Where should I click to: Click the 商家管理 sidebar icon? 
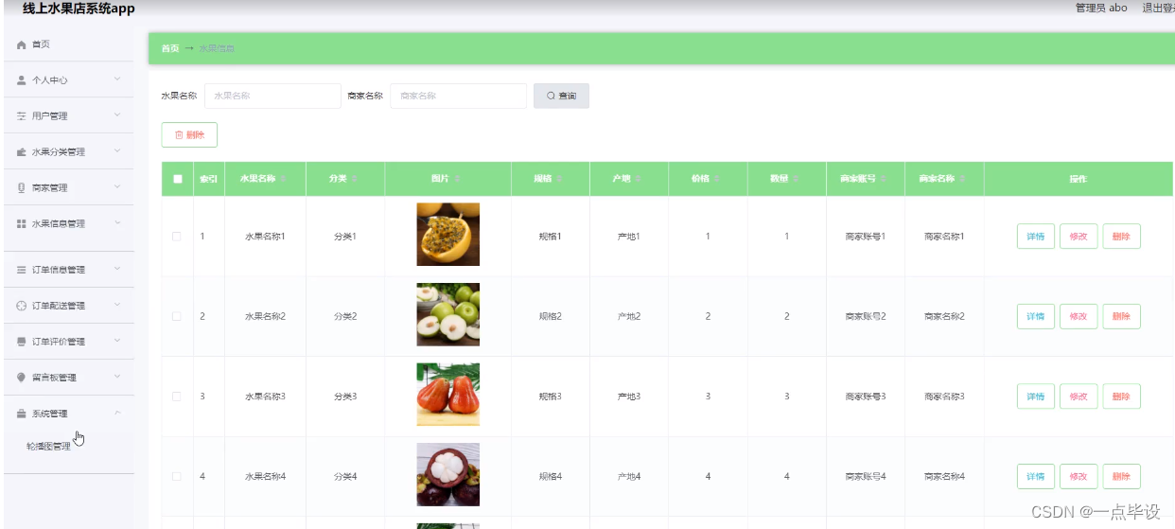tap(22, 188)
